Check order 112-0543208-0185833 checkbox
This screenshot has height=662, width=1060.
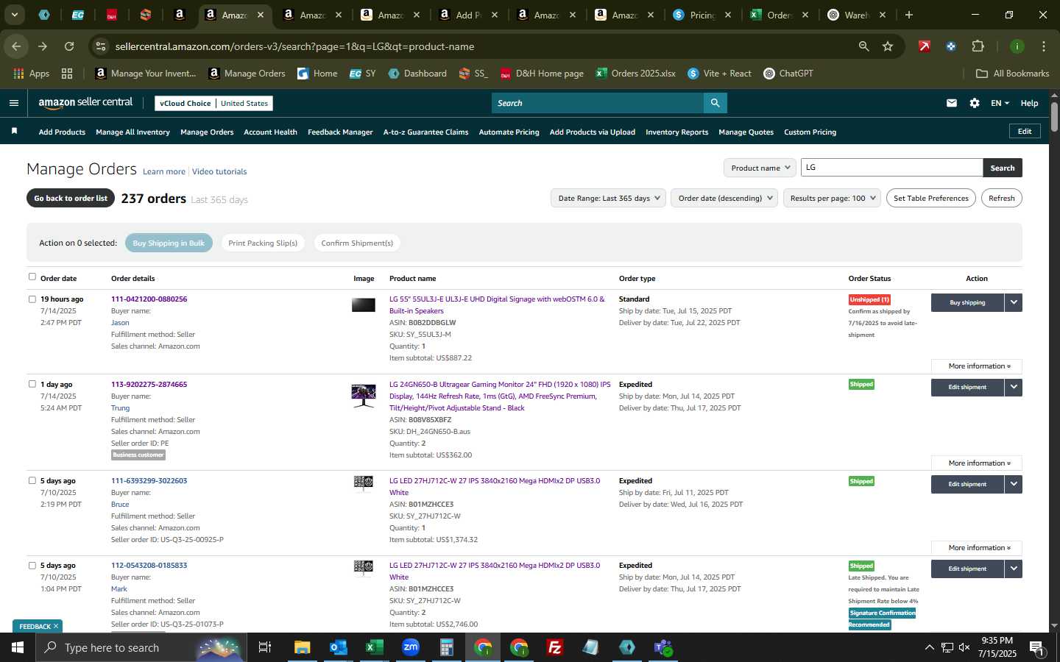(32, 565)
